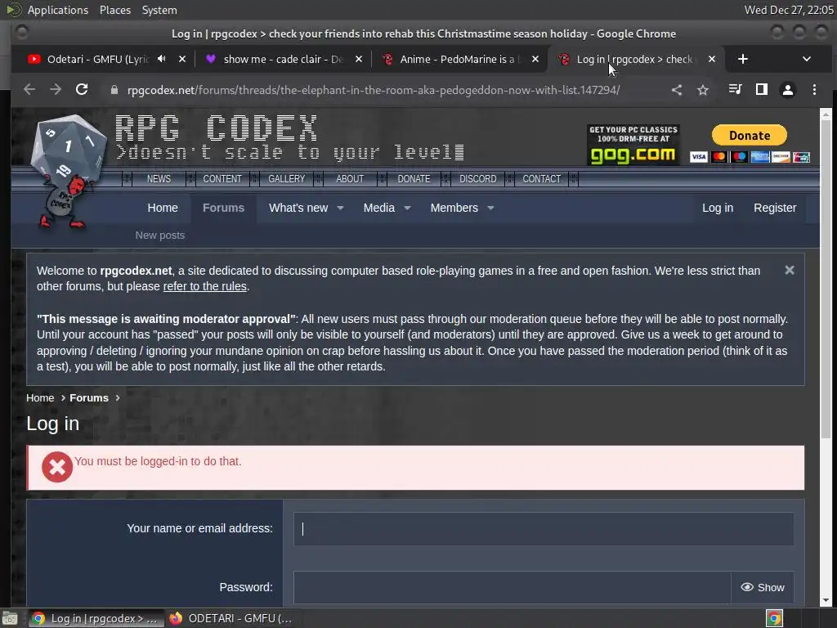Select the Forums nav tab
The image size is (837, 628).
tap(223, 208)
